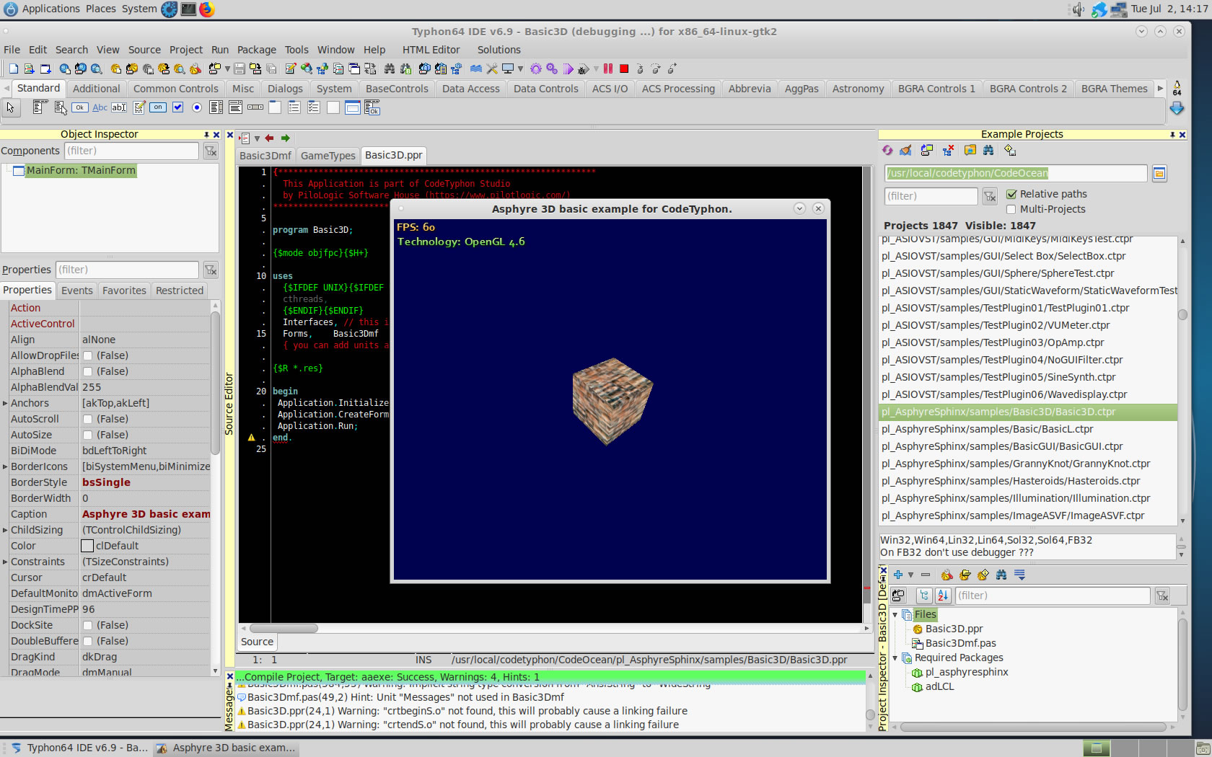Toggle the DockSite property checkbox
Viewport: 1212px width, 757px height.
click(87, 625)
